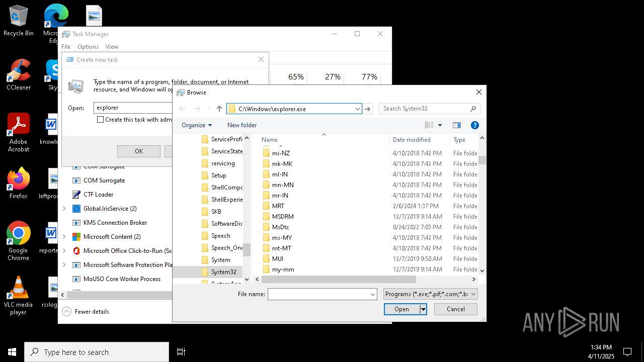Click the Windows Start button

(x=12, y=352)
